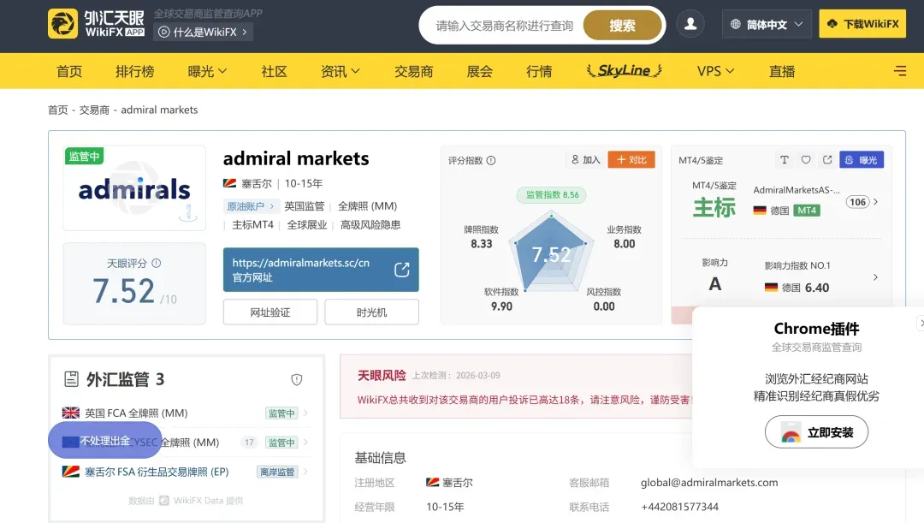This screenshot has height=523, width=924.
Task: Click phone number +442081577344
Action: 679,507
